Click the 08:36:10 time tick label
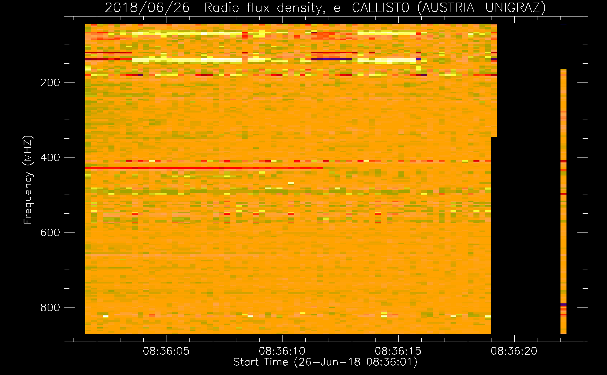Screen dimensions: 607x375 (282, 351)
